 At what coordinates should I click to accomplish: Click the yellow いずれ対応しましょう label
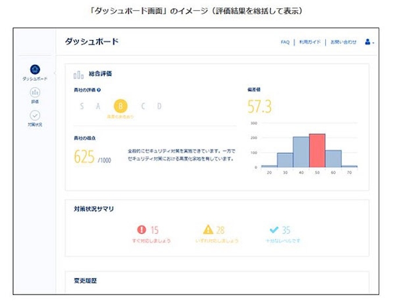click(x=217, y=241)
